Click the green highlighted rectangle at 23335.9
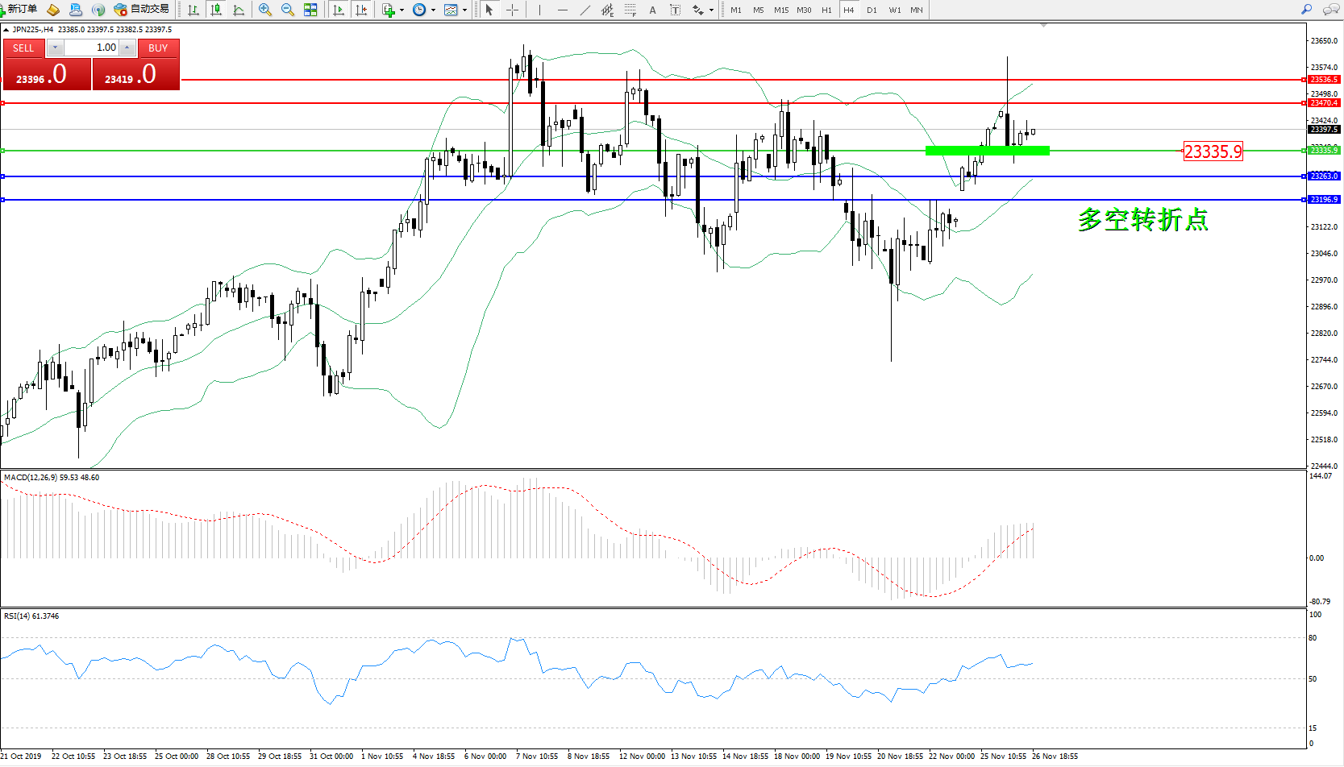Viewport: 1344px width, 767px height. coord(987,151)
